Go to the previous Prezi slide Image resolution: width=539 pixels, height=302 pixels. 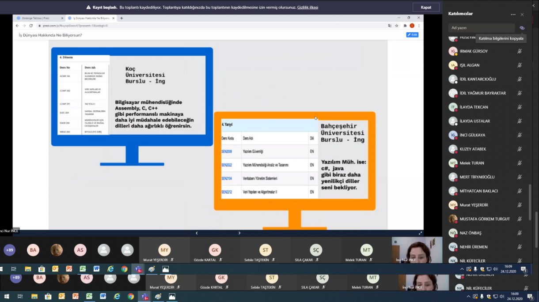pyautogui.click(x=197, y=233)
